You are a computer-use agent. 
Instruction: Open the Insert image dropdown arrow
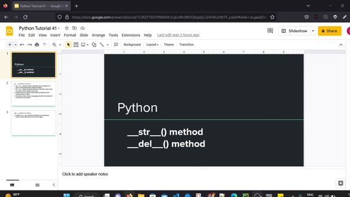tap(87, 45)
